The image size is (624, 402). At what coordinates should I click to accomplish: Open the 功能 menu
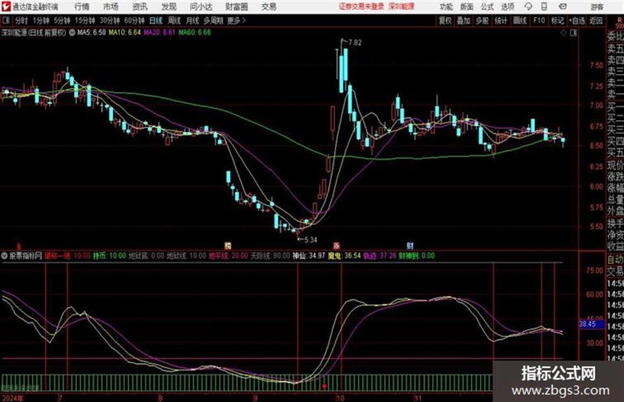tap(446, 7)
